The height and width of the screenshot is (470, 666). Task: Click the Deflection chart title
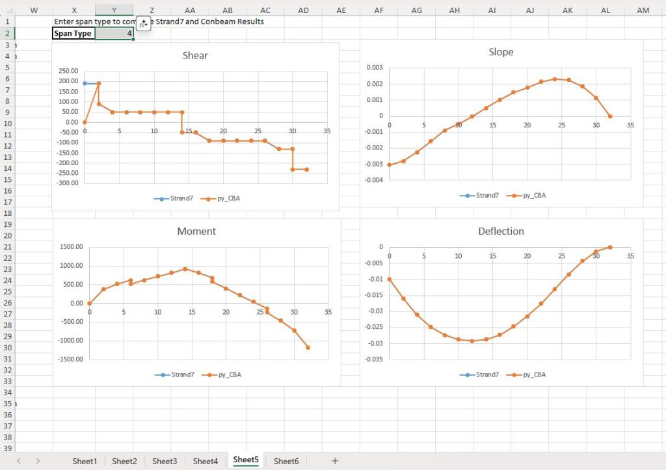coord(501,231)
